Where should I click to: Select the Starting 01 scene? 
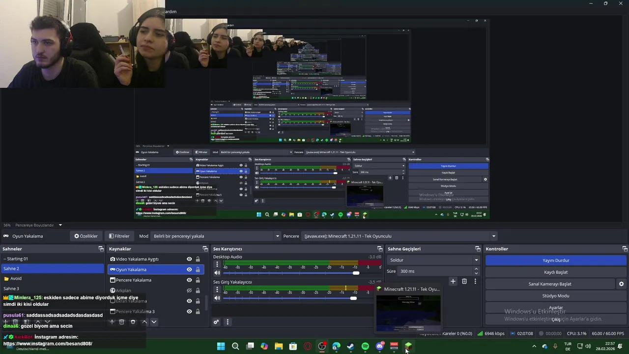tap(53, 259)
